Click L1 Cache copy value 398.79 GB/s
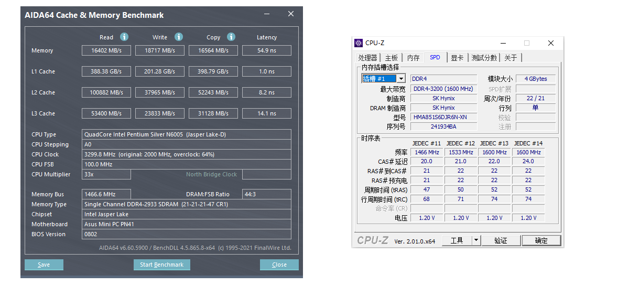618x285 pixels. click(x=213, y=71)
